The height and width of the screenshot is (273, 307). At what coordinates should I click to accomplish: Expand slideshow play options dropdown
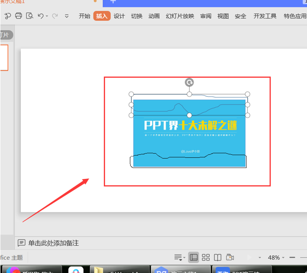tap(259, 257)
